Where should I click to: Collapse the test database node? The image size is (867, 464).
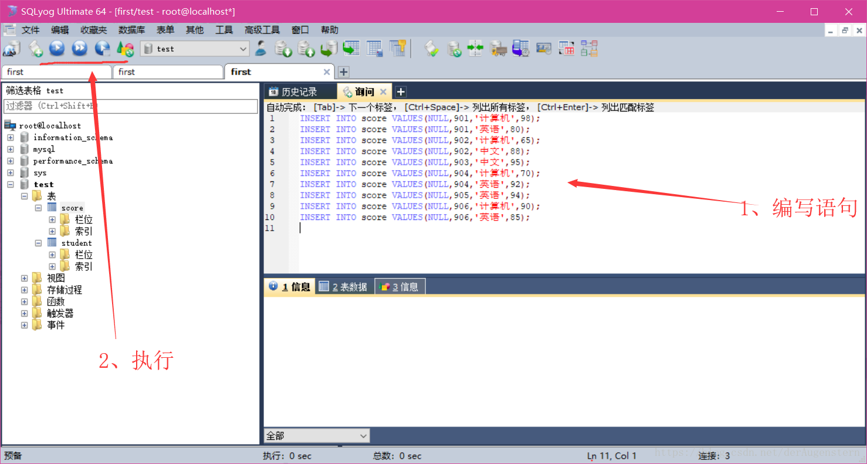click(11, 184)
